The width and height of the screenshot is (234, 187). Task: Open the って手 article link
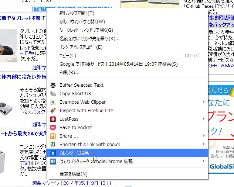27,53
